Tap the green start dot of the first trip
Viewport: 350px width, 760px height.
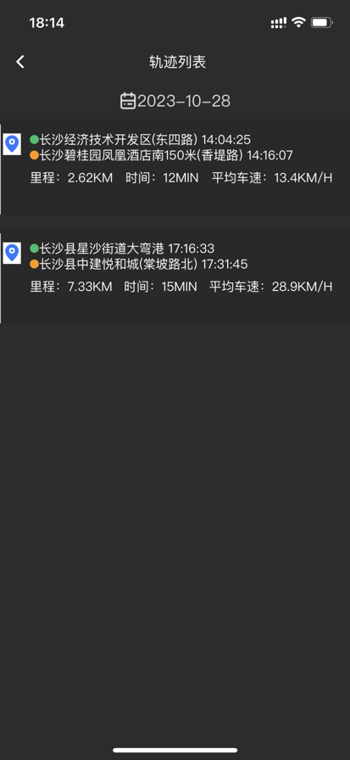(34, 140)
